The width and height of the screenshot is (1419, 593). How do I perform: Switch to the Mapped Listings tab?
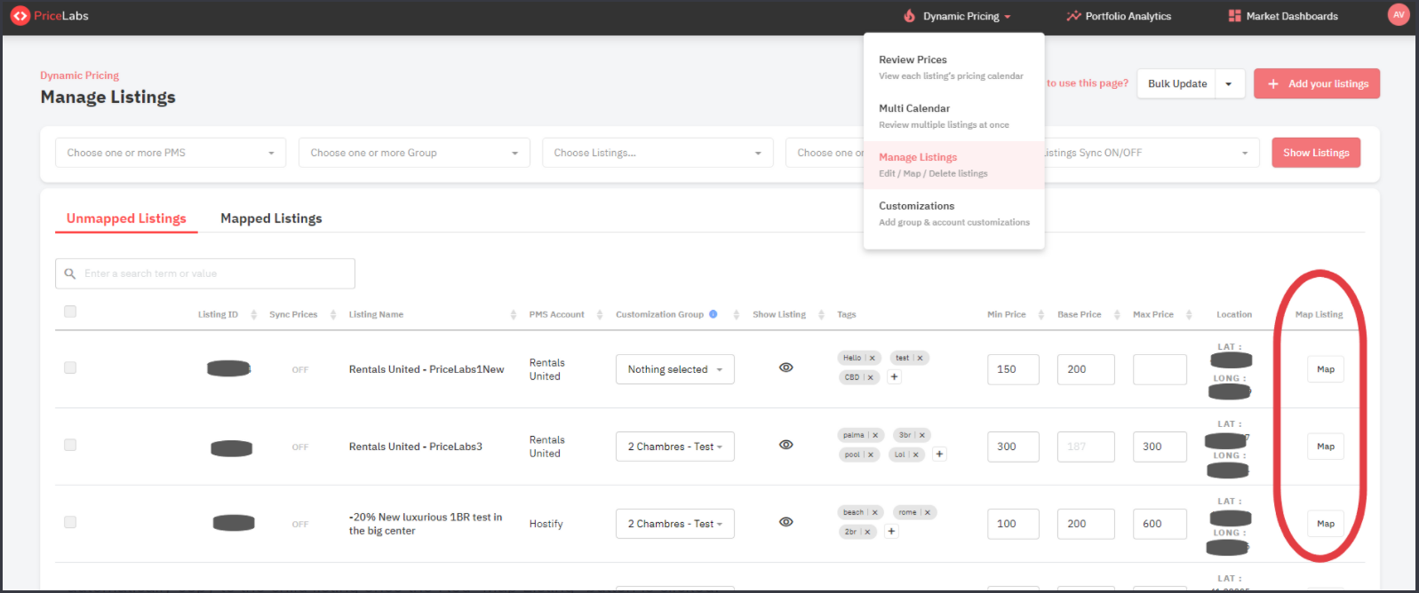pyautogui.click(x=271, y=218)
